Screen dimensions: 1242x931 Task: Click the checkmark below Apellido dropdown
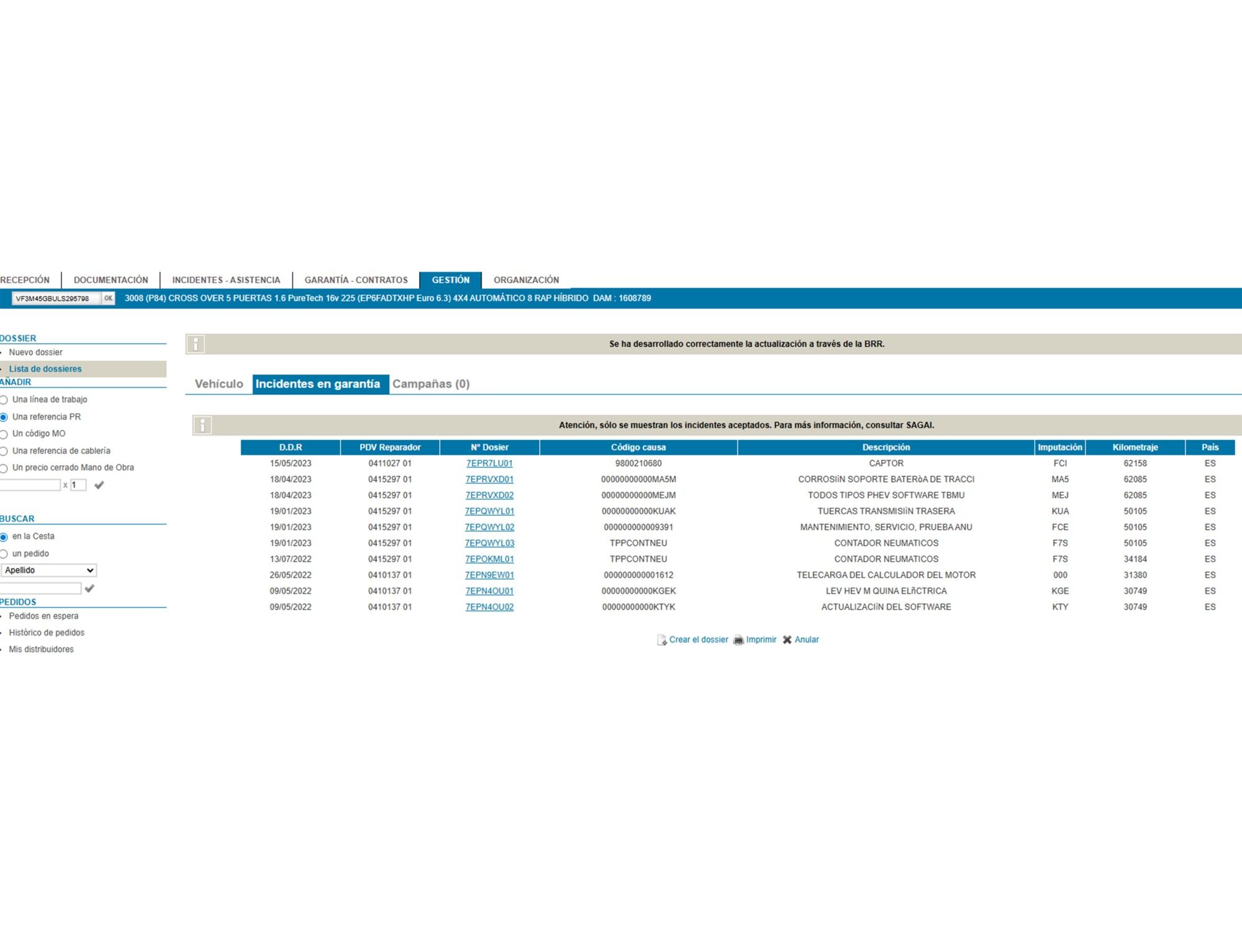pyautogui.click(x=89, y=588)
